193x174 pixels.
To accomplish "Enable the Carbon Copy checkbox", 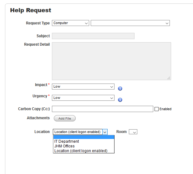I will click(x=156, y=109).
